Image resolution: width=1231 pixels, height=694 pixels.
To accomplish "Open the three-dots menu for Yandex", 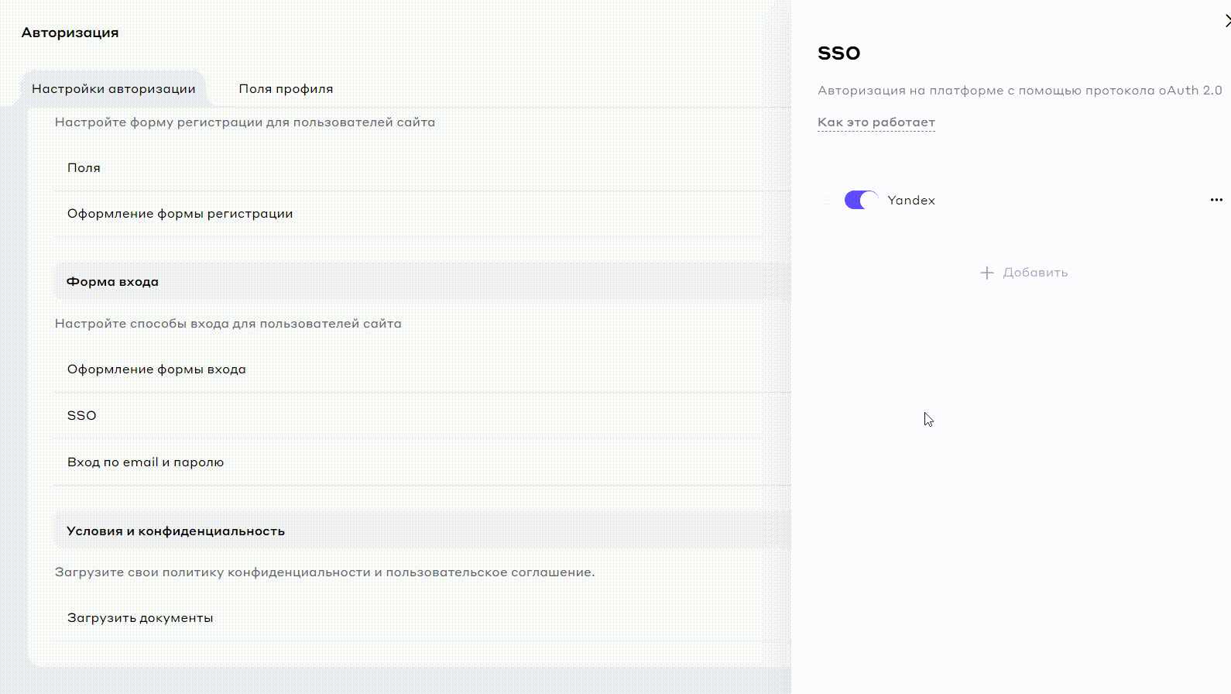I will [1216, 200].
